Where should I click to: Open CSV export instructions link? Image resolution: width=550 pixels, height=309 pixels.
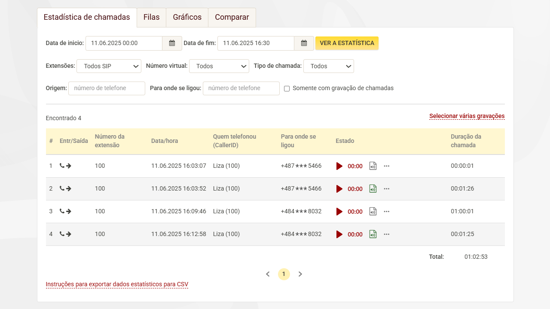(117, 285)
